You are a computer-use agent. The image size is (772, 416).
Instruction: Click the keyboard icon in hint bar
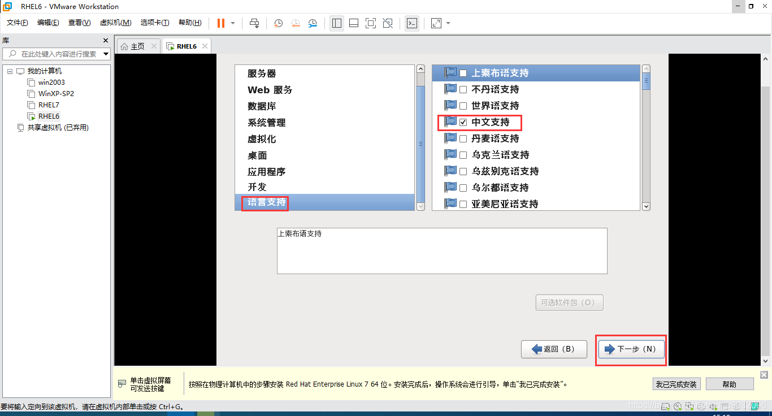pos(122,384)
